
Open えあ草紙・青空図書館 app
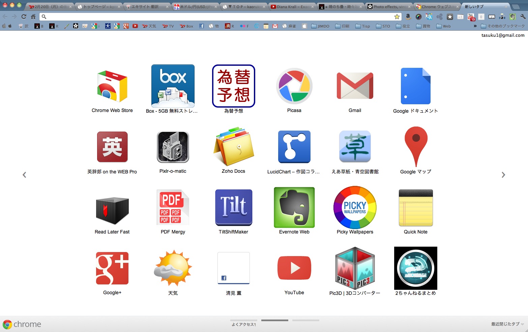pos(355,147)
